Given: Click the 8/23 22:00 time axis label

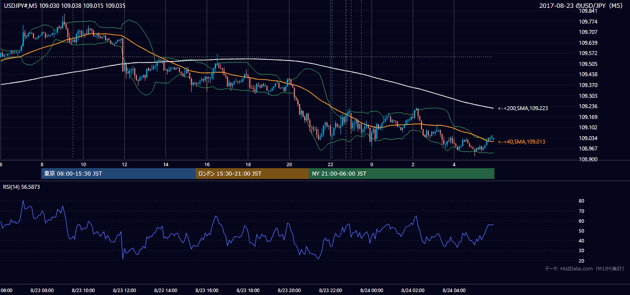Looking at the screenshot, I should 330,290.
